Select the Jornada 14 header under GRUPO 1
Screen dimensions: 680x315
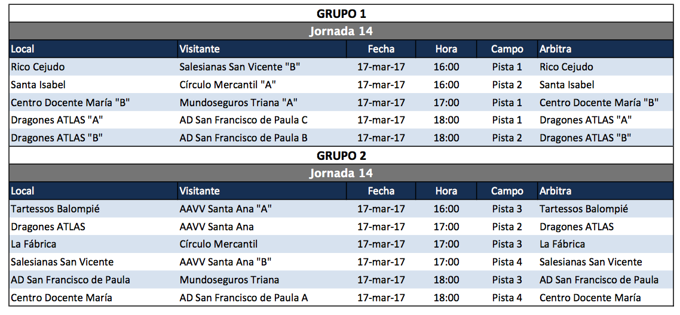[341, 31]
